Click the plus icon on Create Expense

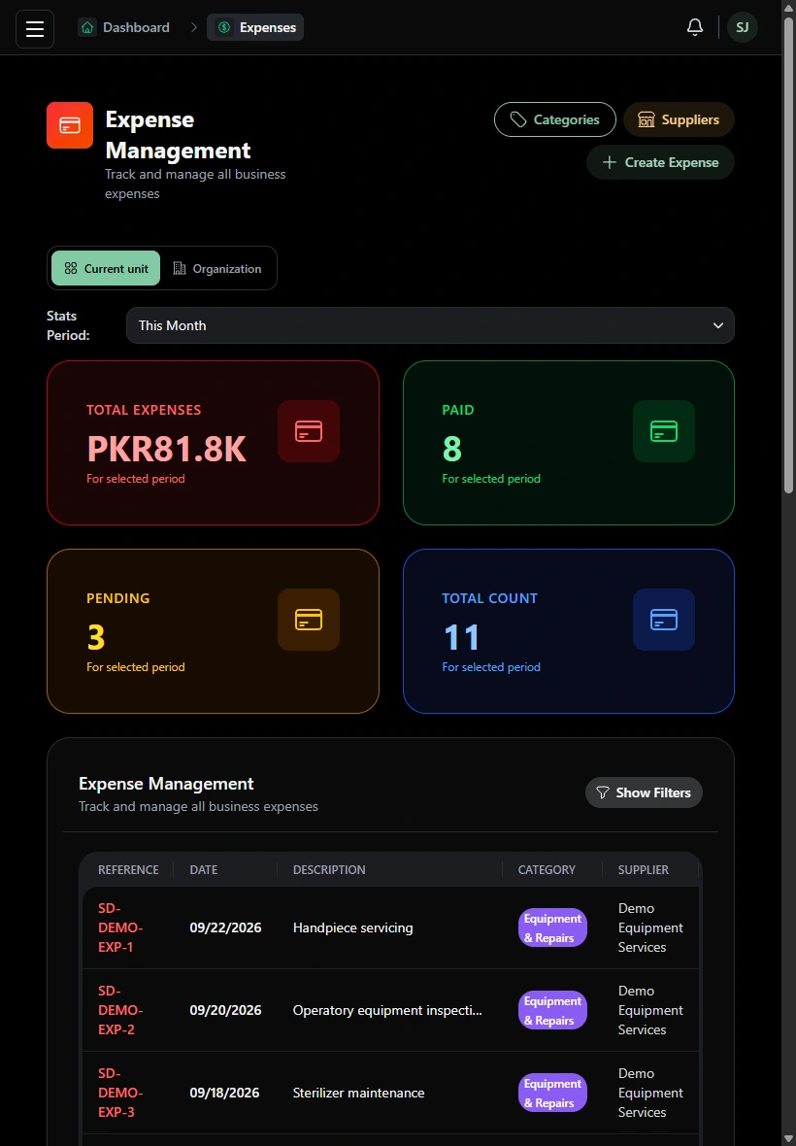tap(609, 162)
